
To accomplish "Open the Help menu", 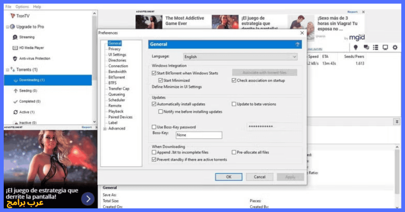I will [x=37, y=7].
